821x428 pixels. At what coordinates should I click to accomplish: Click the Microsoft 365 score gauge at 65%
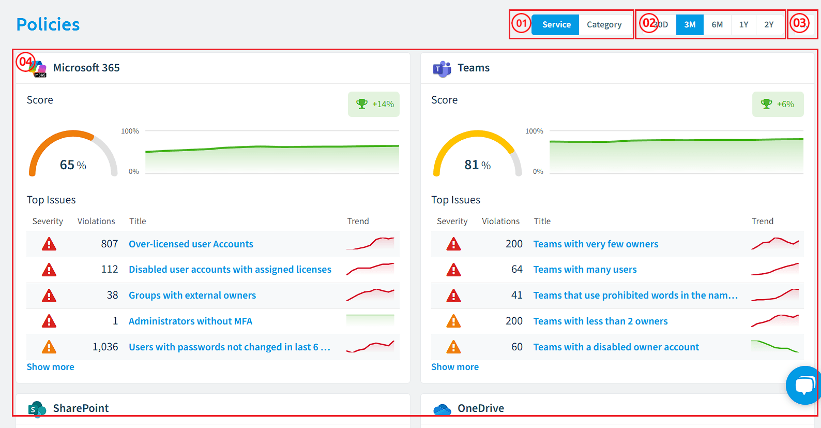pyautogui.click(x=73, y=154)
